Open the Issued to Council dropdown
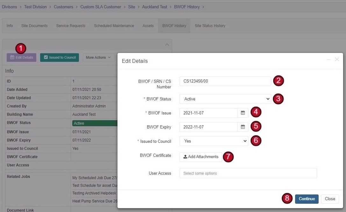 [214, 141]
